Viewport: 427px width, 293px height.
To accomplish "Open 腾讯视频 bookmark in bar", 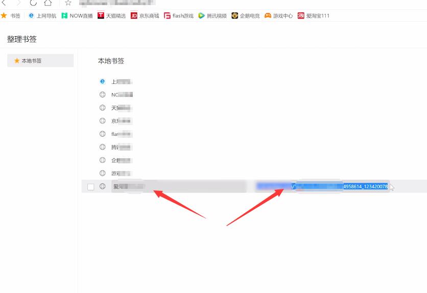I will coord(212,16).
